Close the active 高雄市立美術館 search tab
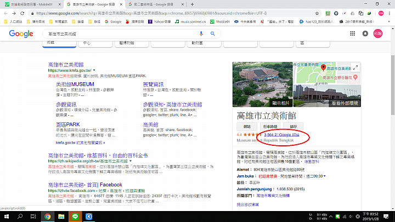Viewport: 395px width, 222px height. tap(121, 4)
